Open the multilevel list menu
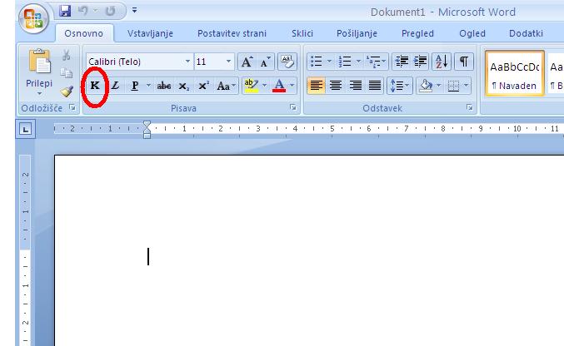 tap(376, 62)
